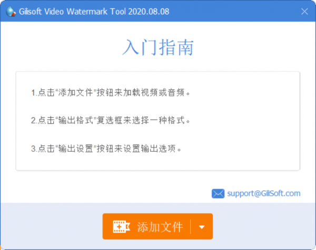Click empty space inside the instructions panel
This screenshot has width=316, height=250.
click(242, 121)
